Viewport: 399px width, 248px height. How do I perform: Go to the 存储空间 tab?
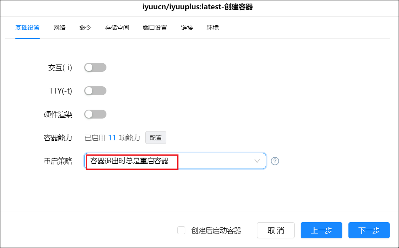tap(117, 28)
